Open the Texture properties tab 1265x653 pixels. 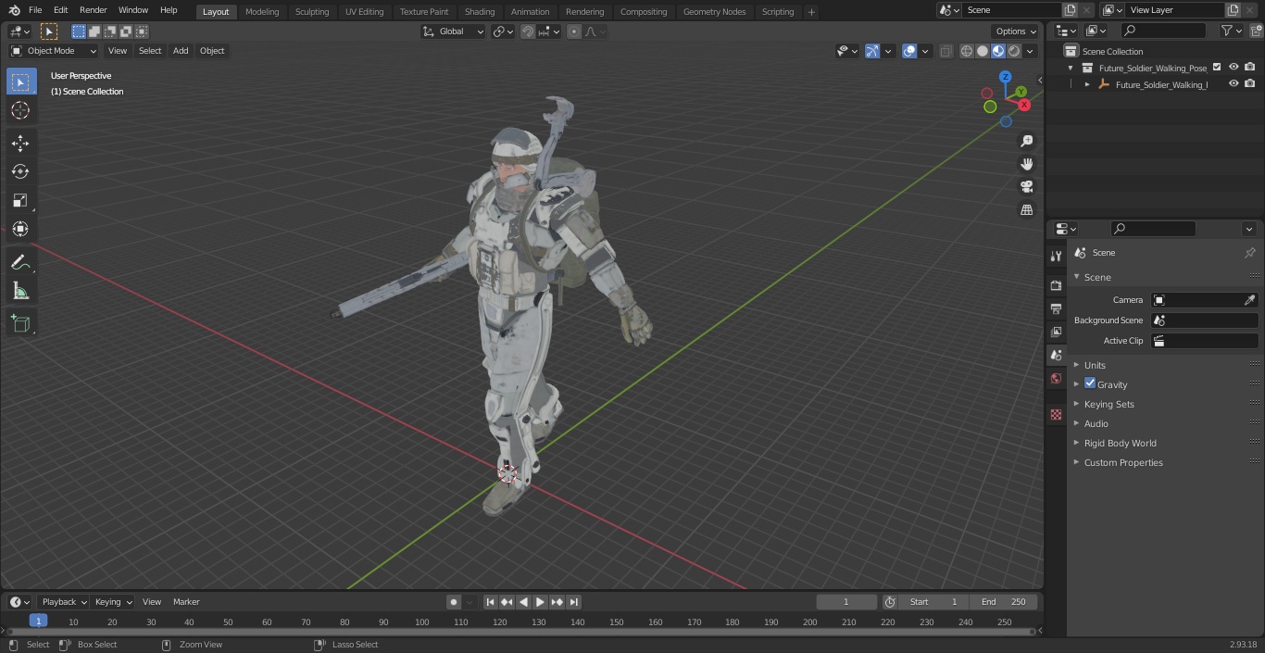click(x=1056, y=414)
